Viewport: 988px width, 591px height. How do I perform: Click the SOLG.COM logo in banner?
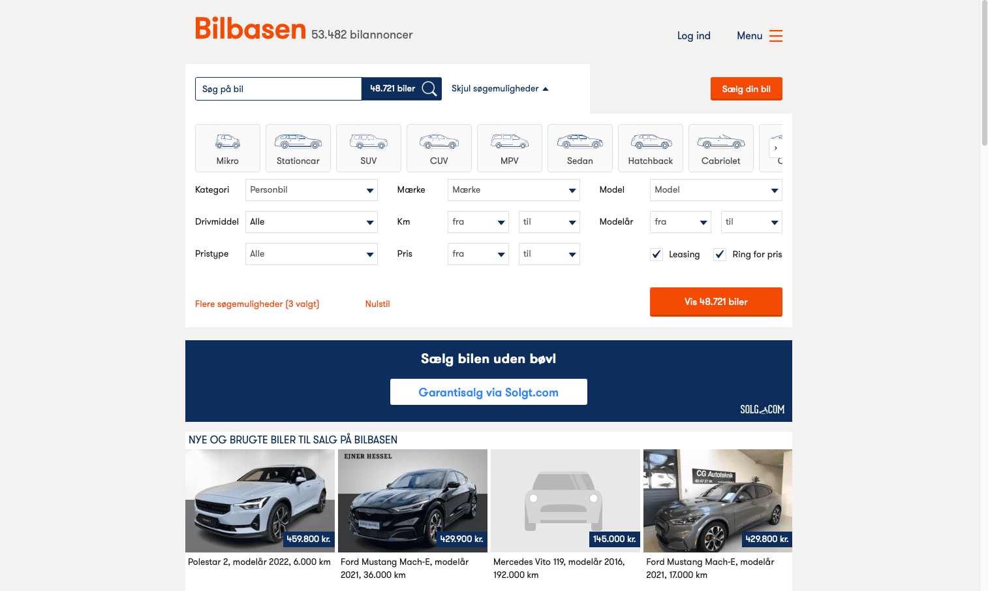[762, 409]
